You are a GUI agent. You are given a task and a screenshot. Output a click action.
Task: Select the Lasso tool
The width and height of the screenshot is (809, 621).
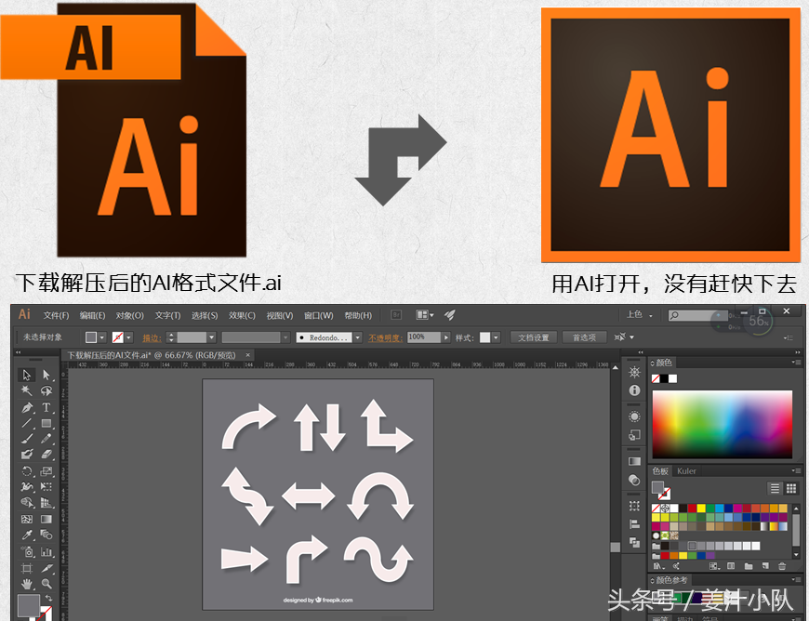click(46, 390)
